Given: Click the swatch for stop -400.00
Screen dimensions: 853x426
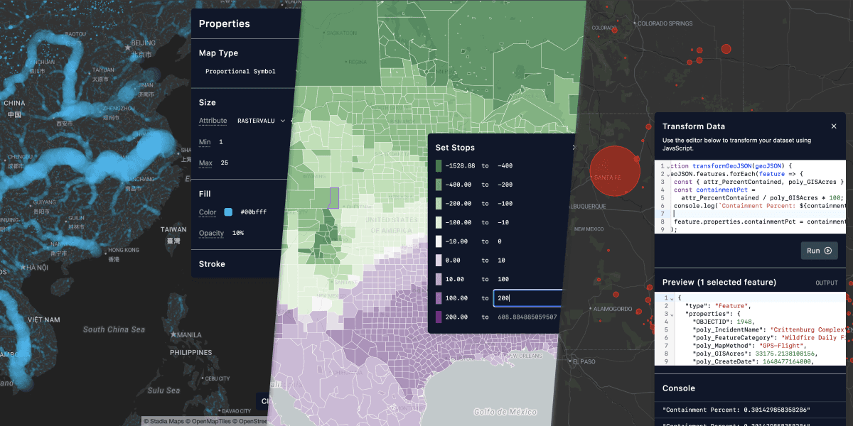Looking at the screenshot, I should [x=439, y=185].
